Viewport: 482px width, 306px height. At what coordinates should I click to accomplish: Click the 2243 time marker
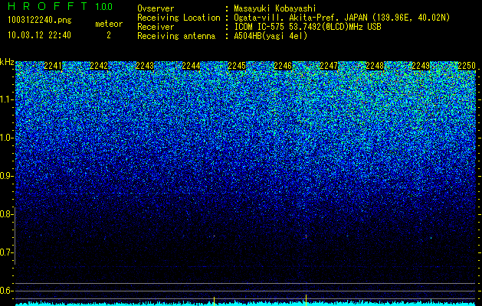tap(145, 66)
